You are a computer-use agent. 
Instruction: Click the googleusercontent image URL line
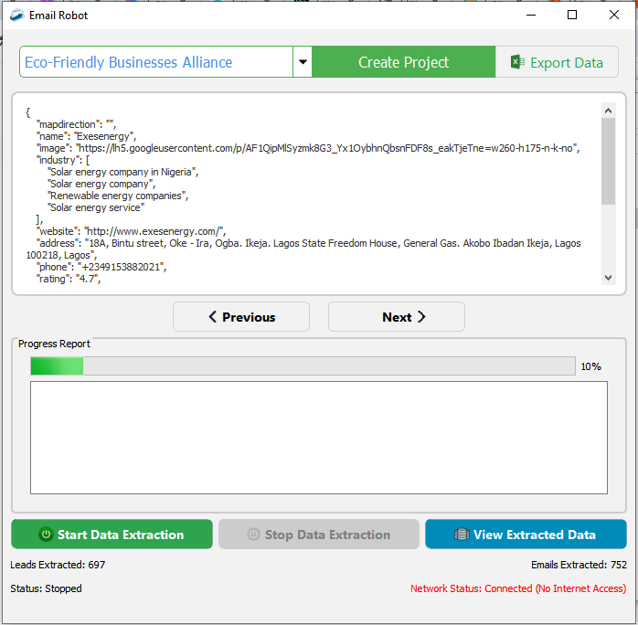[308, 148]
